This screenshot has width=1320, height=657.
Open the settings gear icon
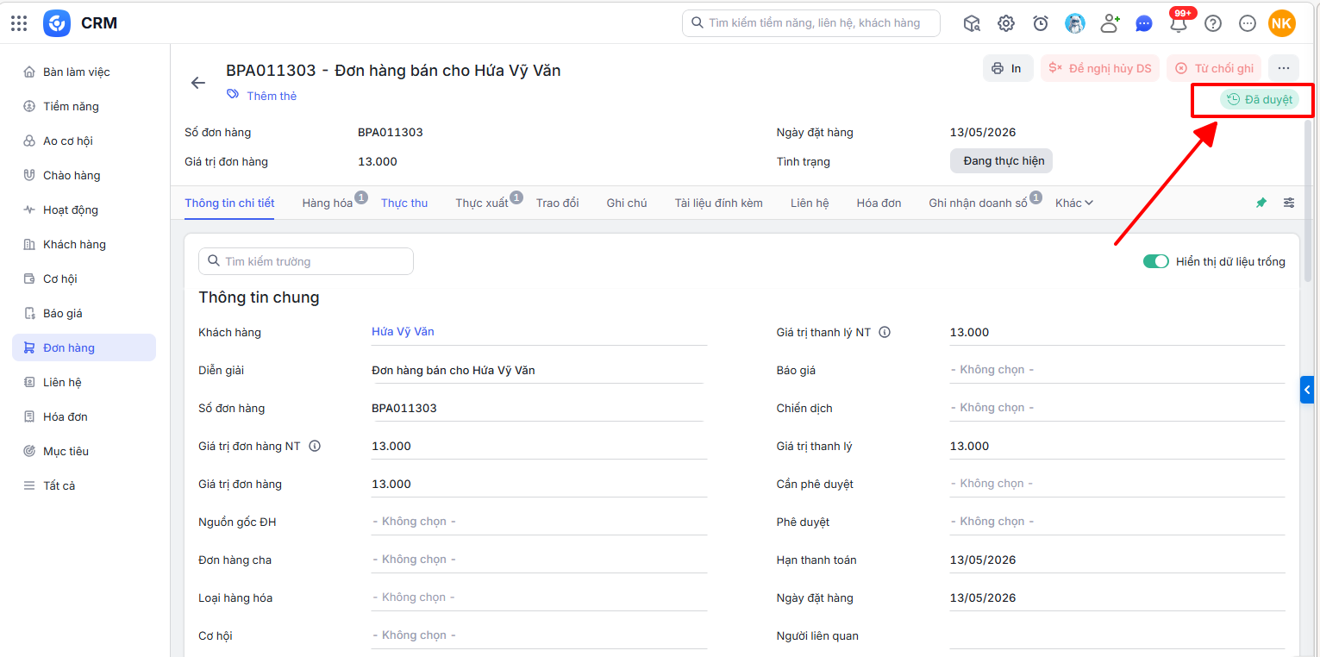coord(1006,23)
